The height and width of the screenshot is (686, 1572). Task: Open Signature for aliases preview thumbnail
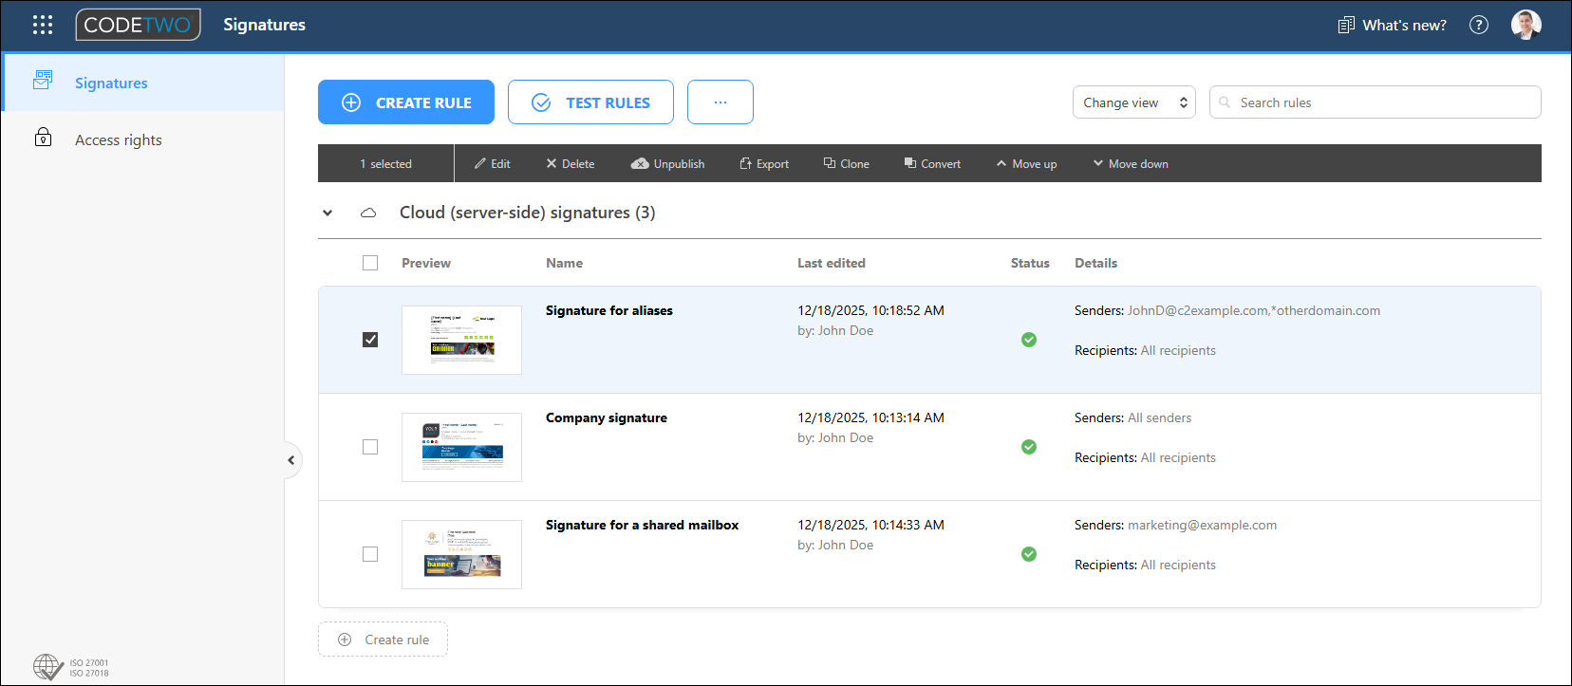tap(461, 340)
